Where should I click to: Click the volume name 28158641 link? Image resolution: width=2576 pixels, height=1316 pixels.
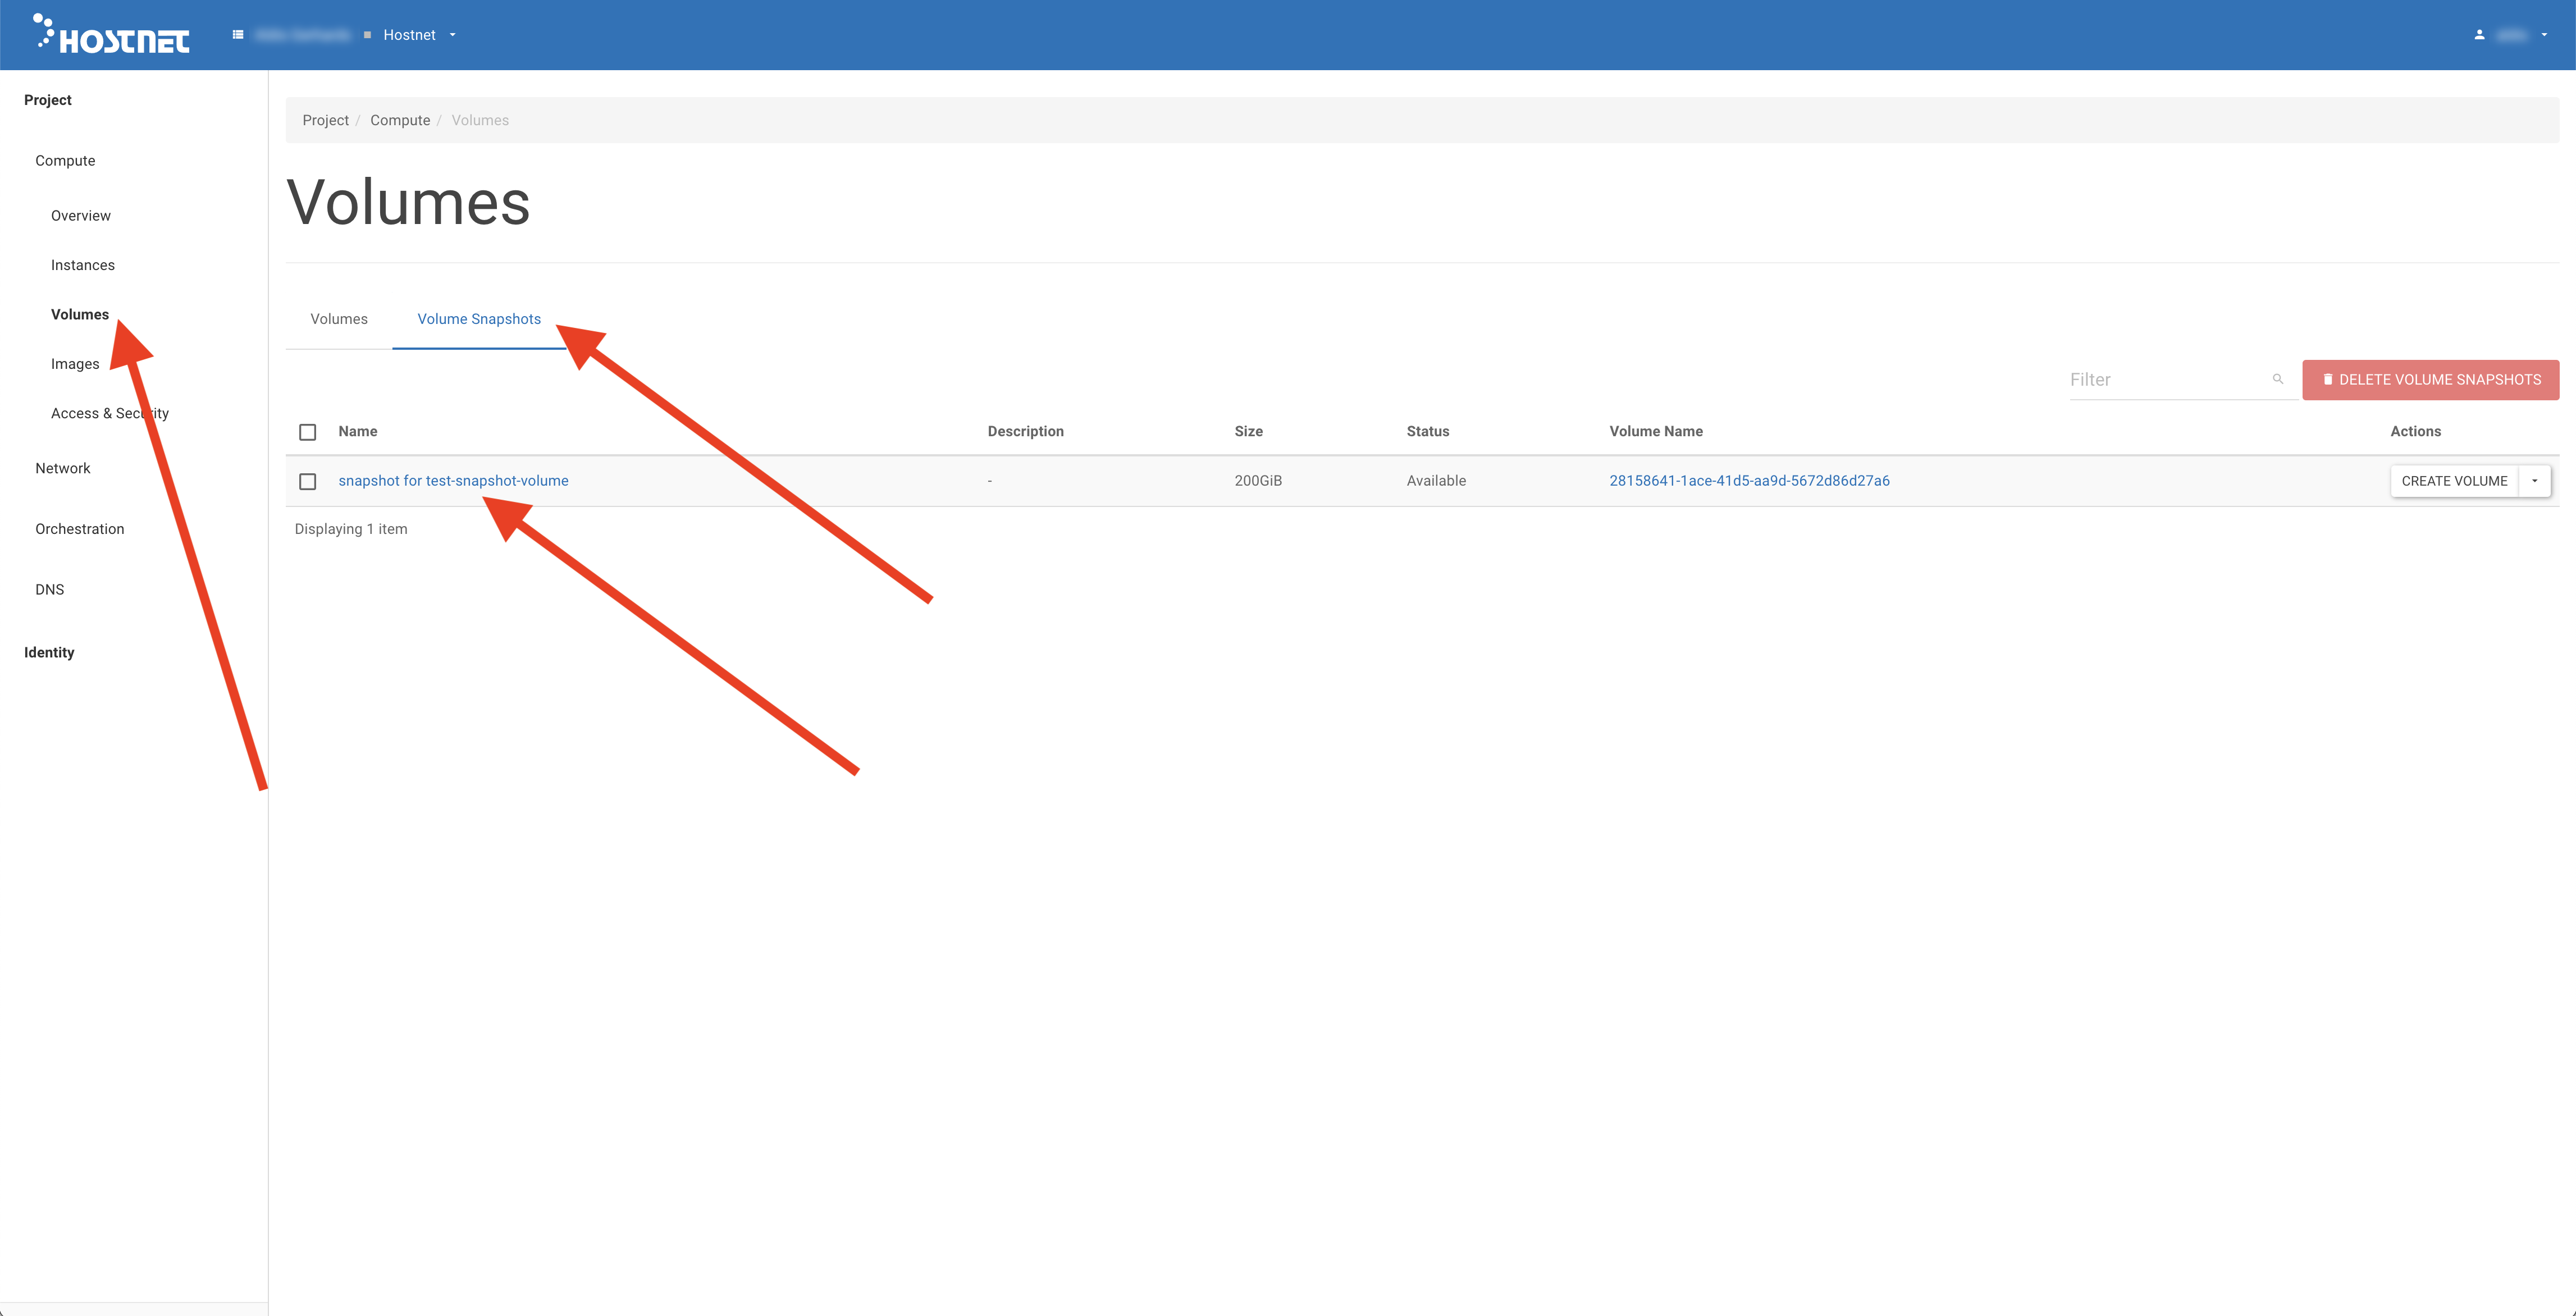1749,480
